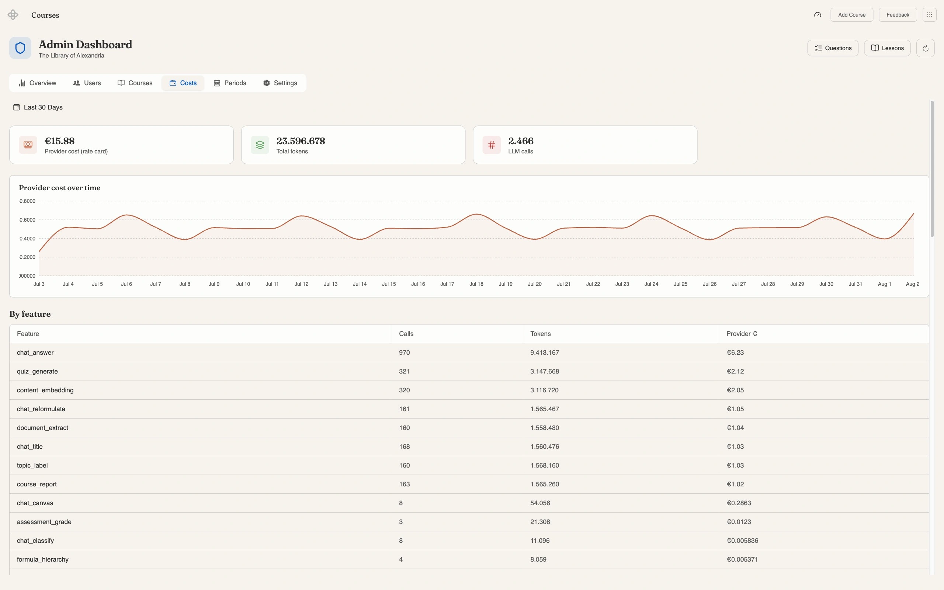Image resolution: width=944 pixels, height=590 pixels.
Task: Click the hash icon on LLM calls card
Action: tap(492, 145)
